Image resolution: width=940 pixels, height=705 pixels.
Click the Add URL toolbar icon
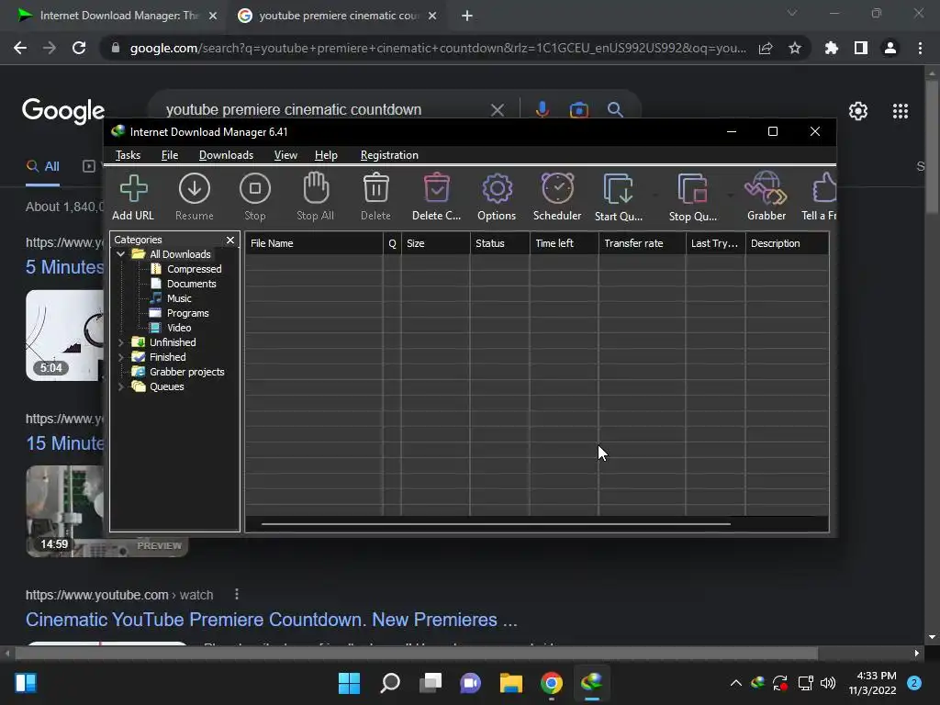133,196
